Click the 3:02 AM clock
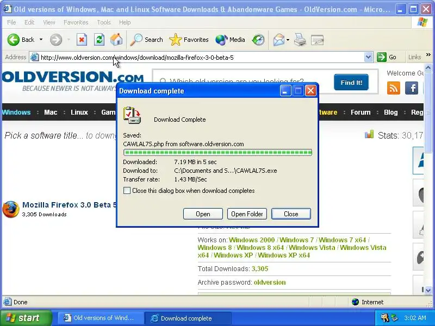The image size is (435, 326). 415,318
